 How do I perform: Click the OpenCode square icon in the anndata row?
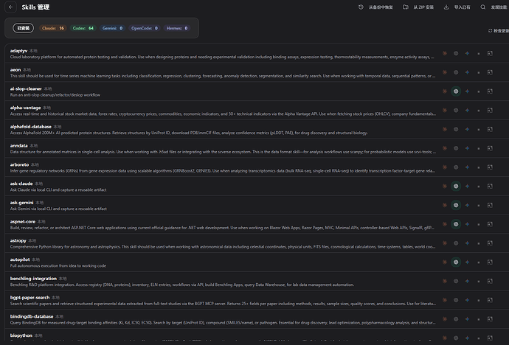[x=479, y=148]
